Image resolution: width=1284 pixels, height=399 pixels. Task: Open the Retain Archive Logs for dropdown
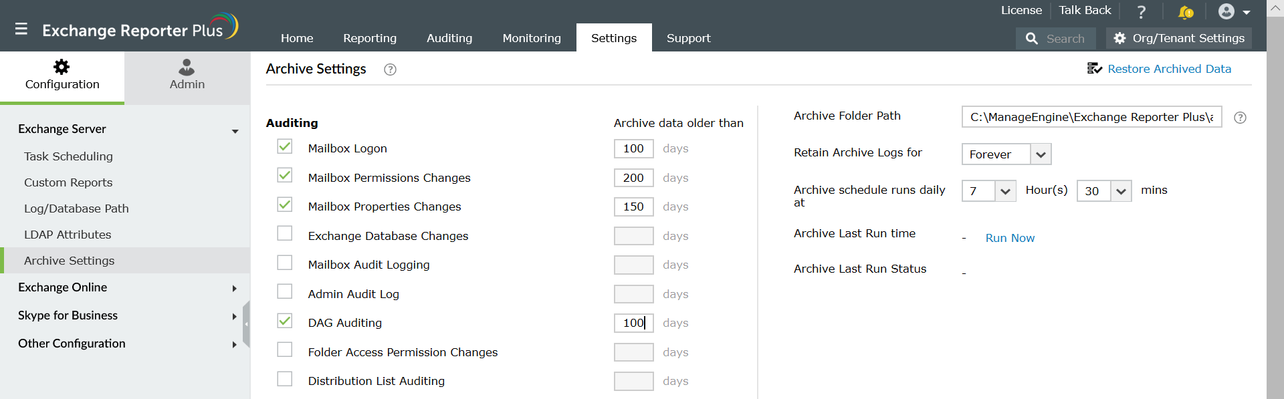(1006, 154)
